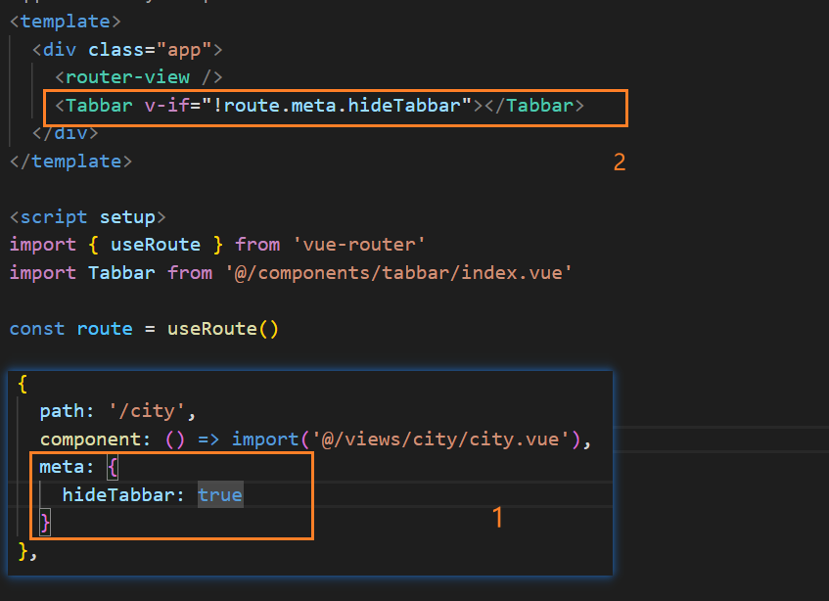Click the 'script setup' tag text
This screenshot has width=829, height=601.
(x=88, y=217)
